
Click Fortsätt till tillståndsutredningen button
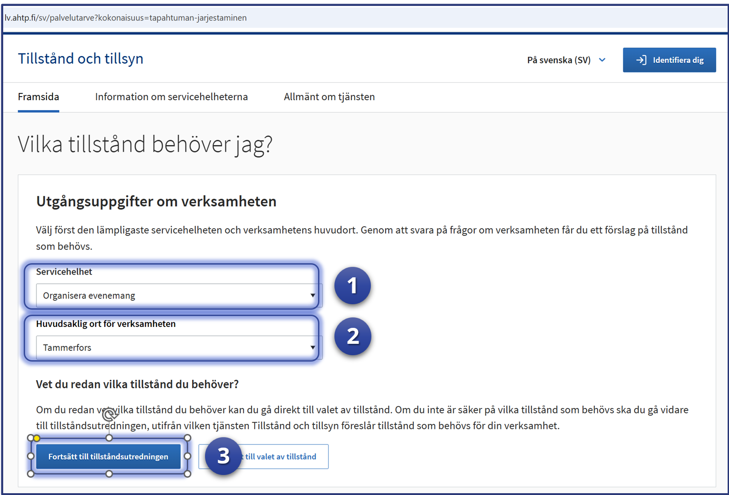coord(108,456)
